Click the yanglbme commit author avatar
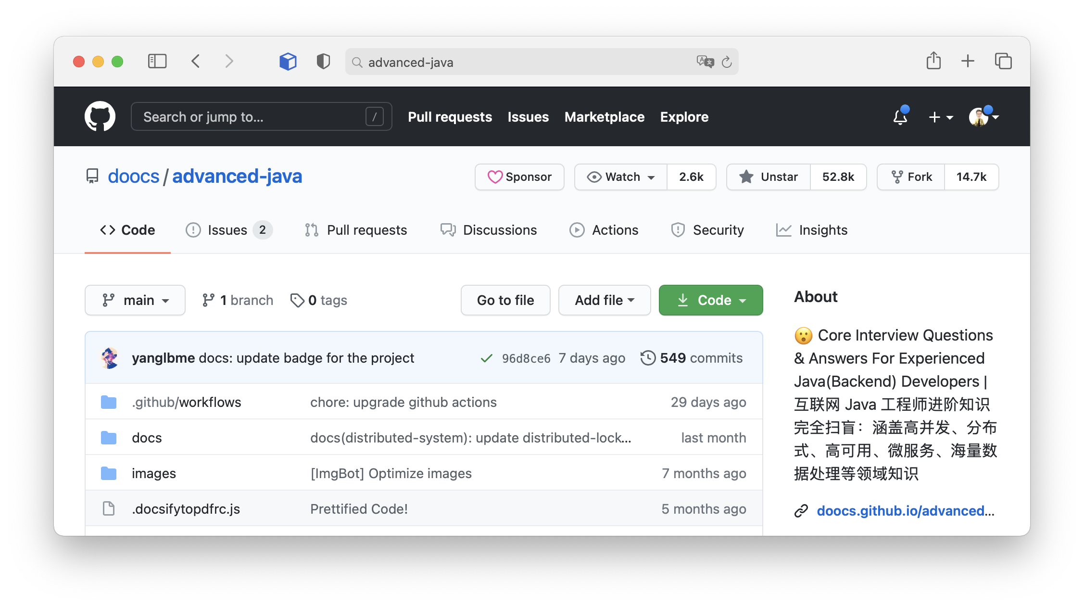 click(x=110, y=358)
